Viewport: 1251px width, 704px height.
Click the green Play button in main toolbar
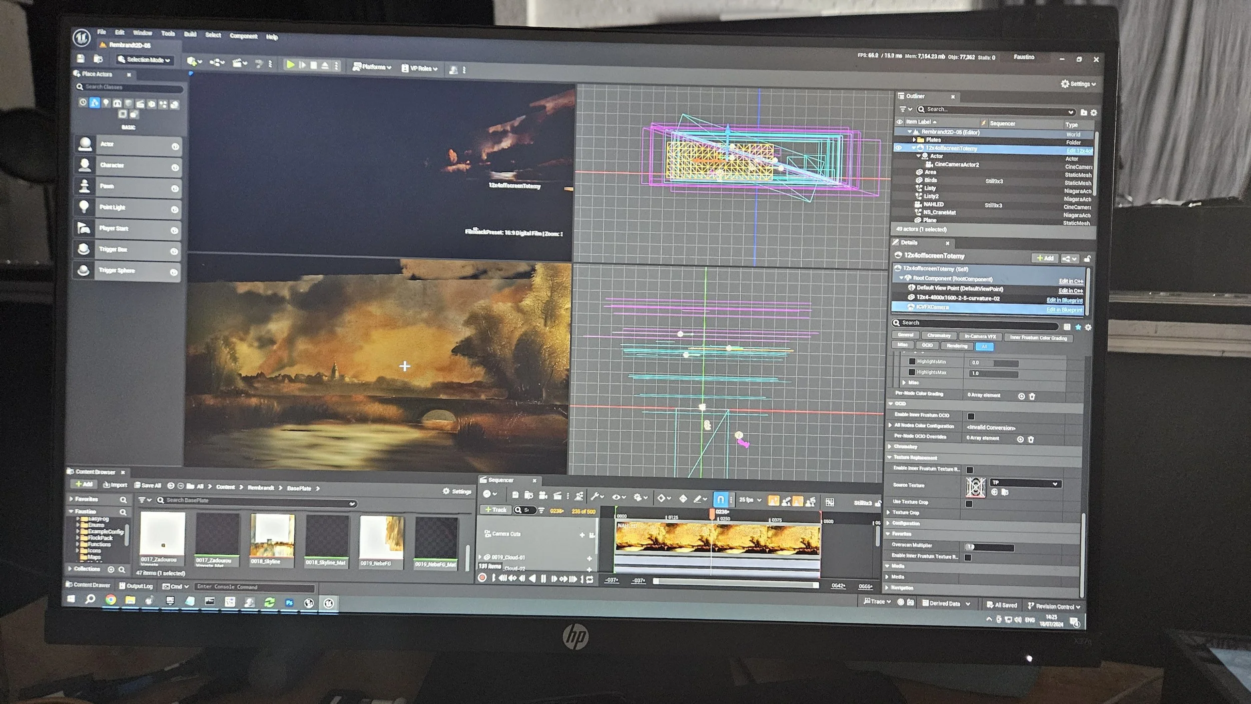(290, 64)
